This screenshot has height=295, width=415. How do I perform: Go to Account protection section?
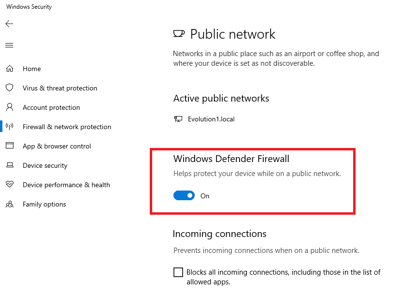click(51, 107)
